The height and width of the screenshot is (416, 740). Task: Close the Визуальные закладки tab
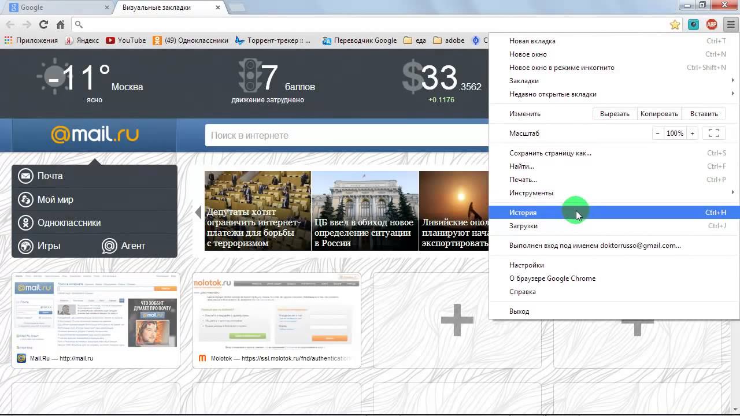(218, 8)
